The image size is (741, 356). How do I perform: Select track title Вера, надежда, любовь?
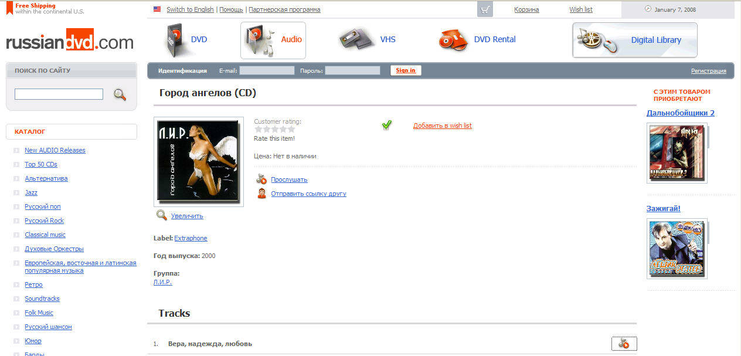210,344
